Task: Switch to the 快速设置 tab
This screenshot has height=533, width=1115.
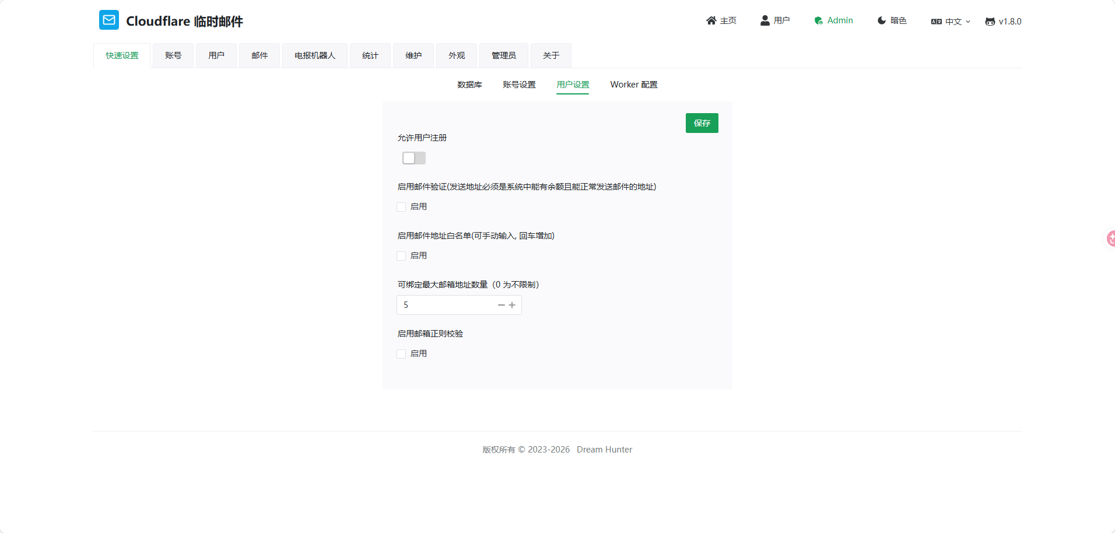Action: 122,55
